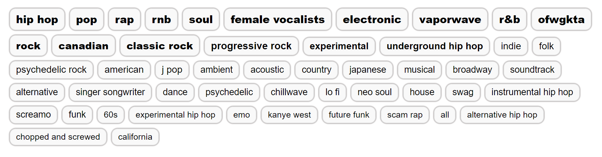Viewport: 602px width, 157px height.
Task: Choose the scam rap tag
Action: [x=405, y=115]
